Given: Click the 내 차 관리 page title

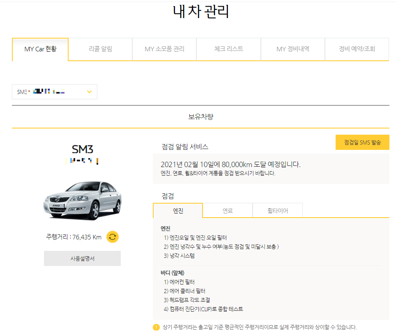Looking at the screenshot, I should 201,11.
